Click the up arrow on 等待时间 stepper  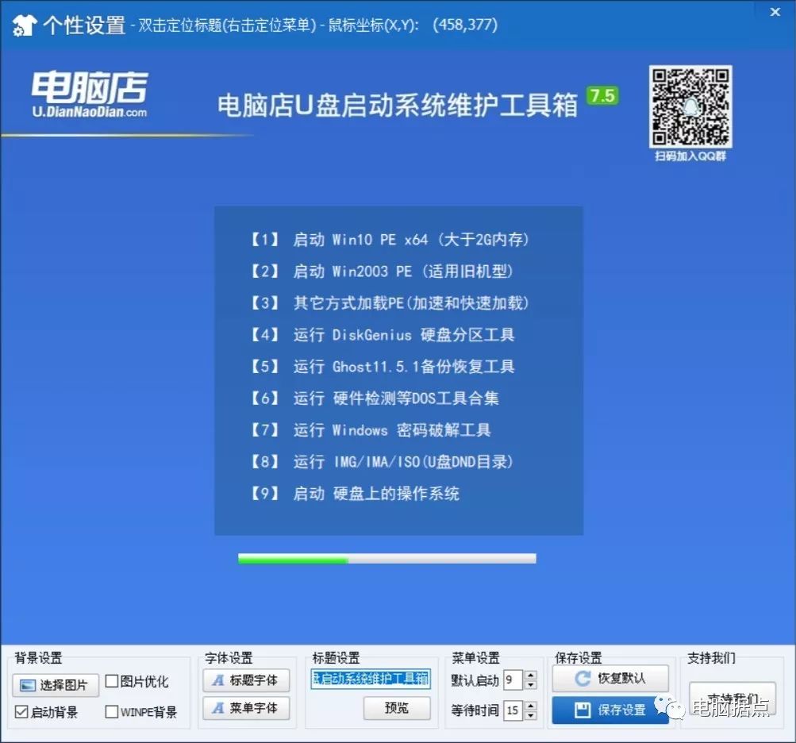pos(529,705)
